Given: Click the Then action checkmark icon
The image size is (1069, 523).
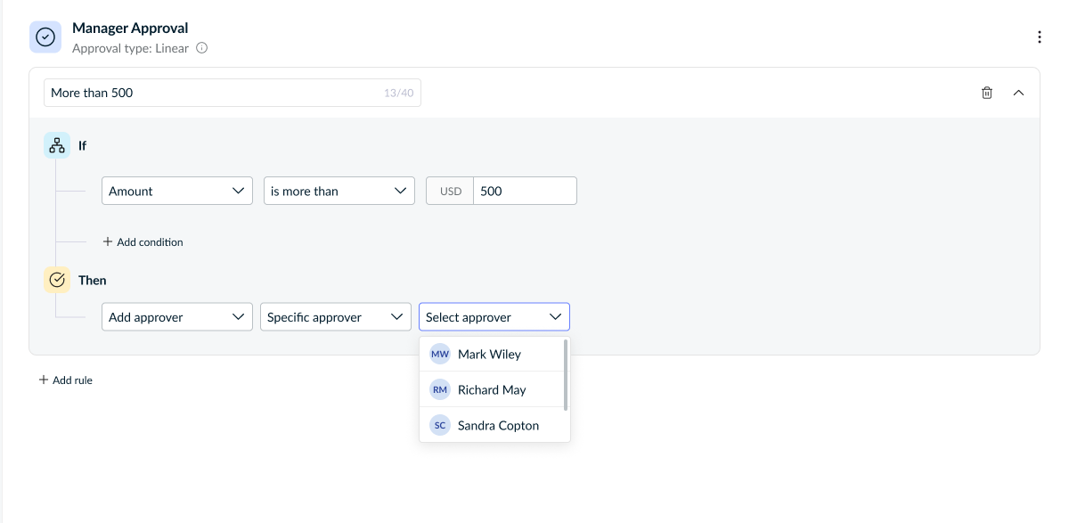Looking at the screenshot, I should [57, 280].
